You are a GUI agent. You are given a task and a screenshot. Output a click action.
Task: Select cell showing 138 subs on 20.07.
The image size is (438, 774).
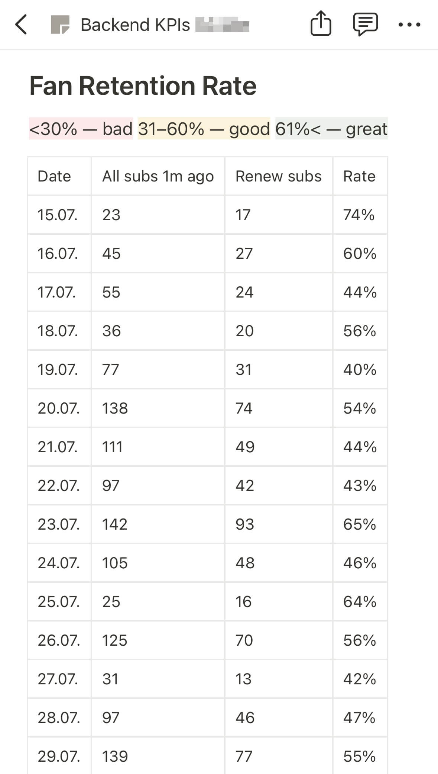(114, 408)
